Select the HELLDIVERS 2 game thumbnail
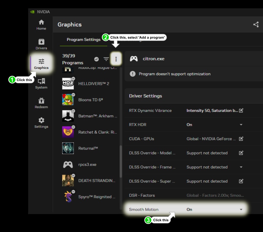The width and height of the screenshot is (263, 232). 68,83
